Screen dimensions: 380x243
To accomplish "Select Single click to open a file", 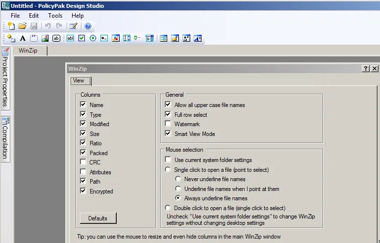I will click(168, 169).
